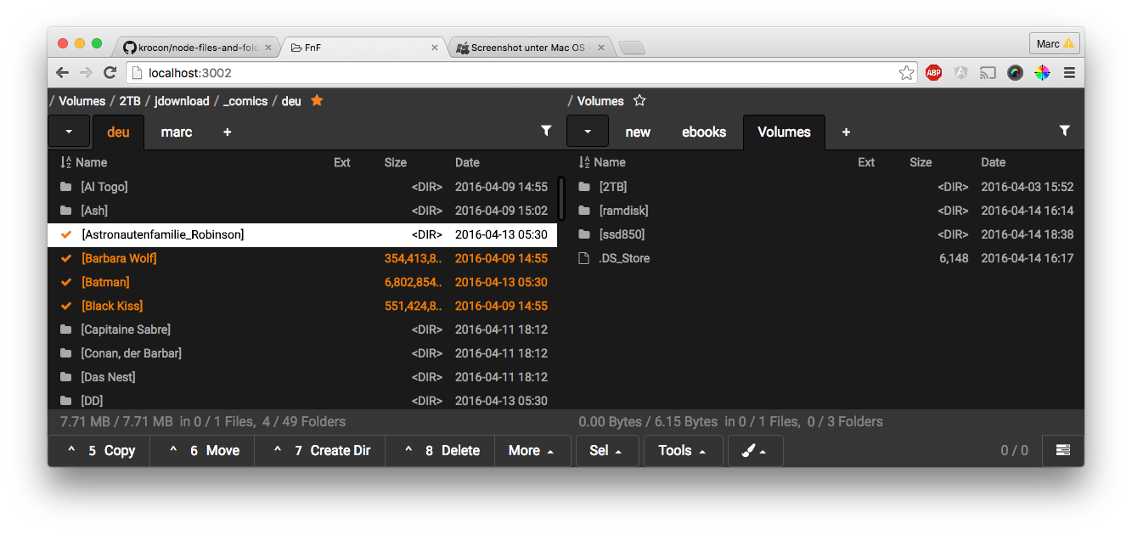1132x535 pixels.
Task: Click the list view icon at bottom right
Action: (1062, 451)
